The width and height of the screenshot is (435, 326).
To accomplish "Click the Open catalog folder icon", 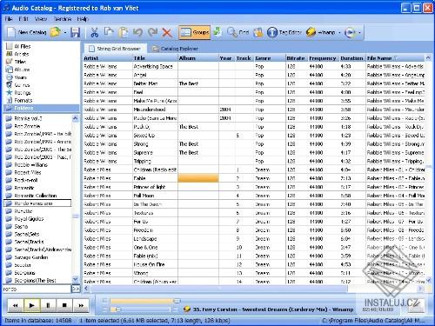I will click(56, 32).
